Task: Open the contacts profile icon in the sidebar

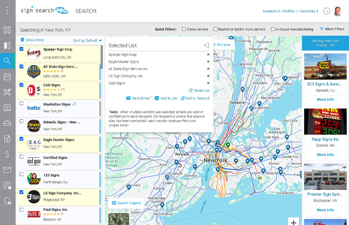Action: tap(7, 108)
